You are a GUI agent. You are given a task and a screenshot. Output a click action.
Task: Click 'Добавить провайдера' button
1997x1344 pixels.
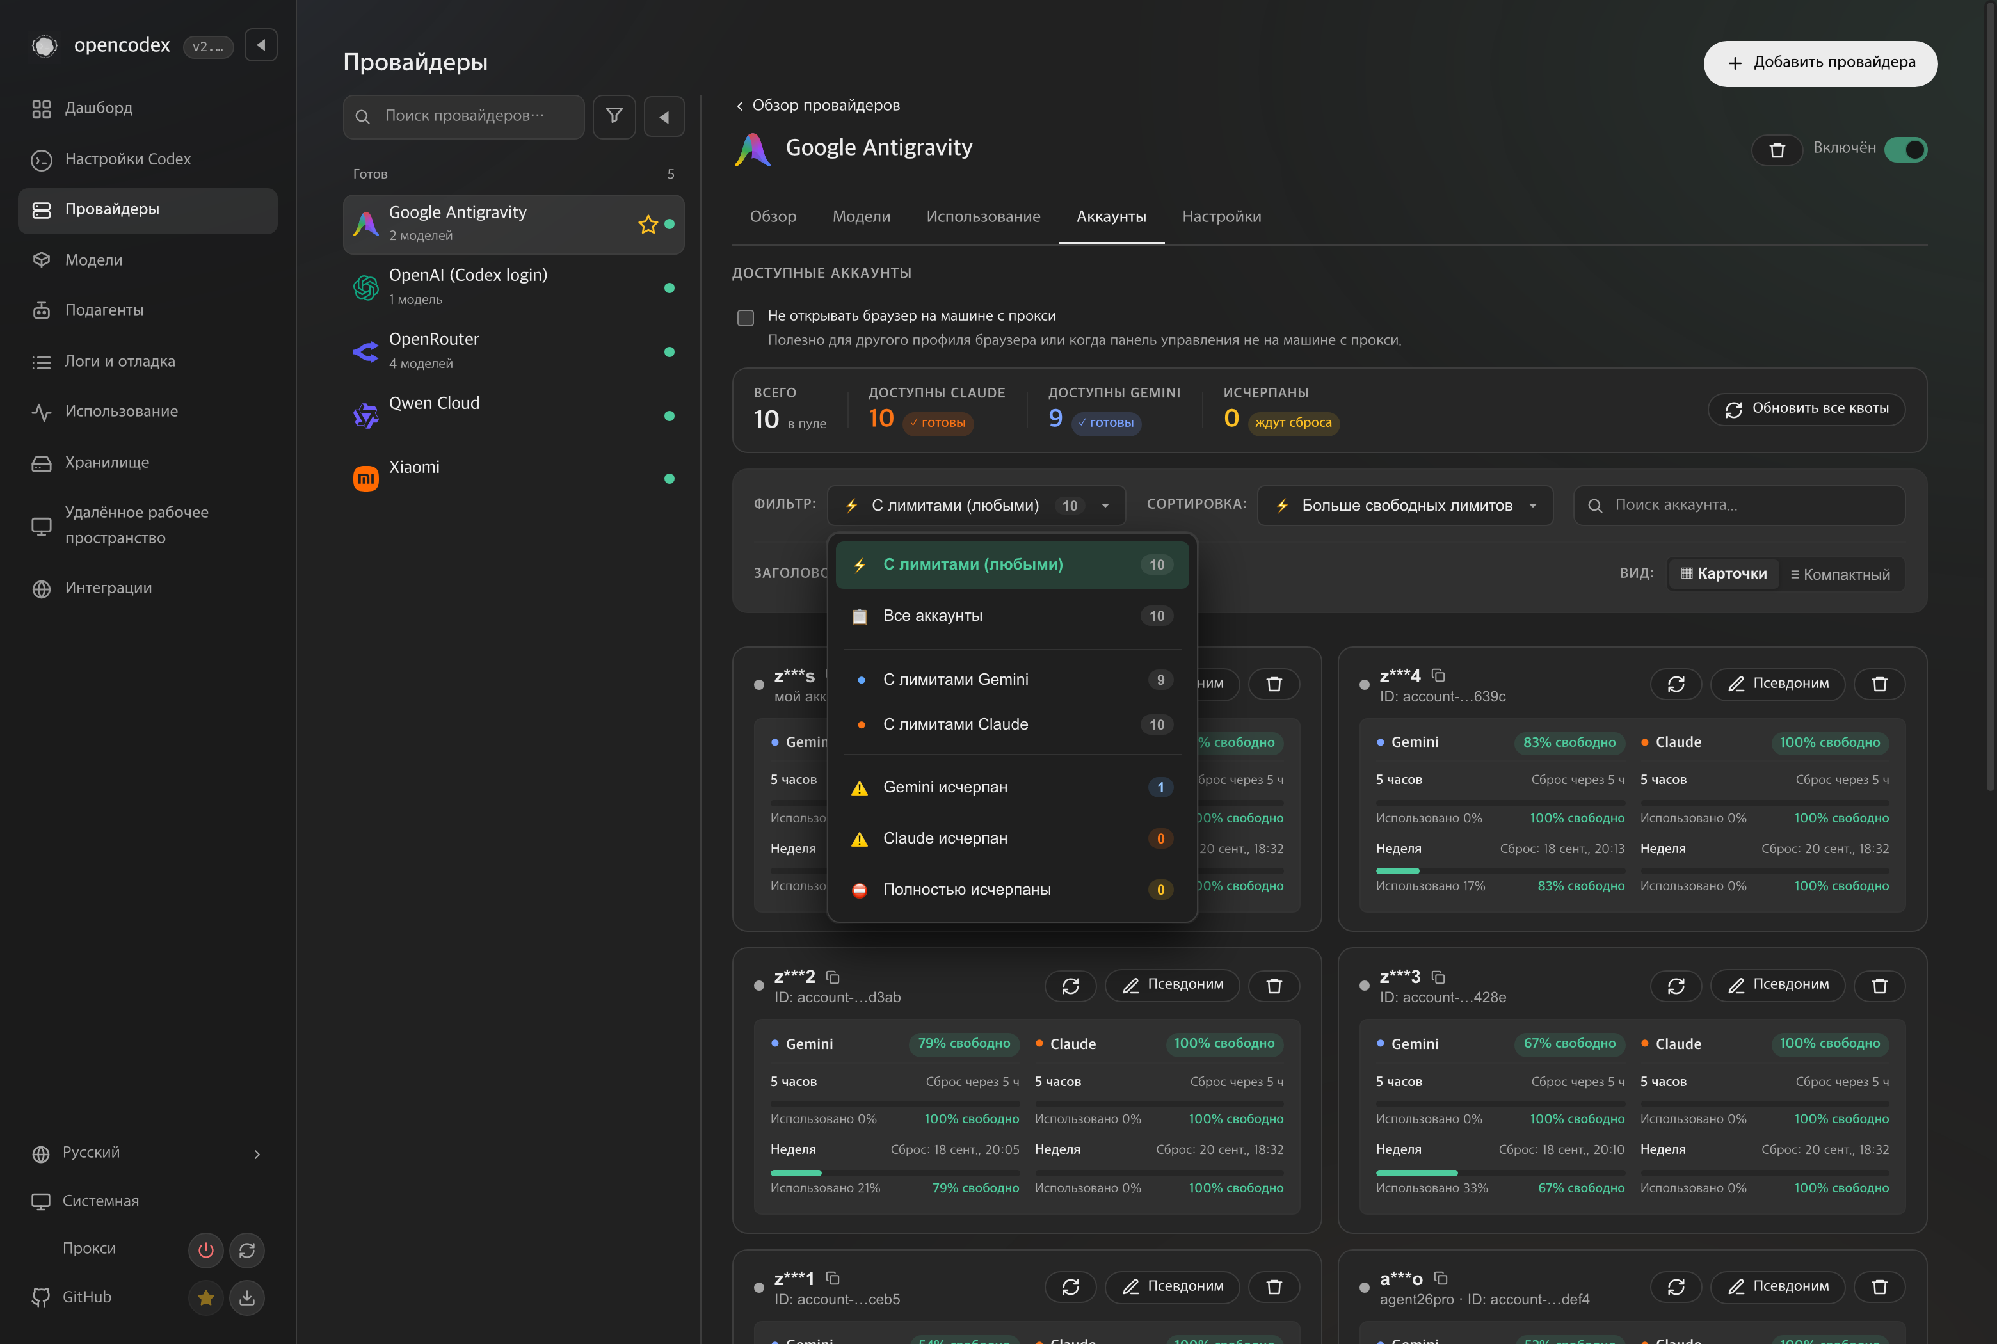pyautogui.click(x=1820, y=63)
